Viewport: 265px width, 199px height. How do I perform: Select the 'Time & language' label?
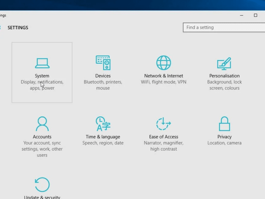103,137
